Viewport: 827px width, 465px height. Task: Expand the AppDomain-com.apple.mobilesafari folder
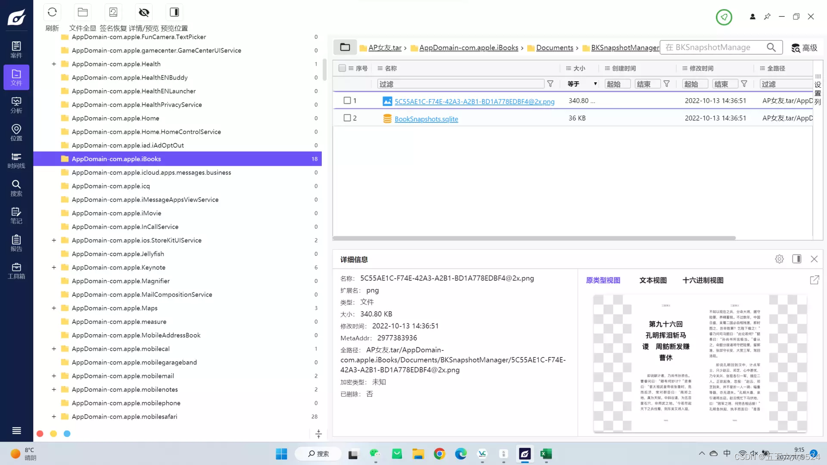point(54,417)
